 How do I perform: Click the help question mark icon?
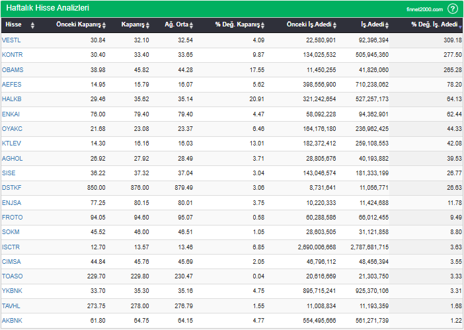(452, 9)
